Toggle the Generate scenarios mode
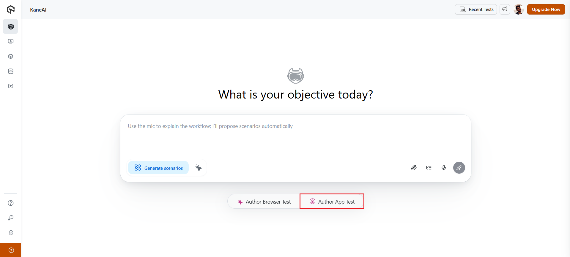Image resolution: width=570 pixels, height=257 pixels. pyautogui.click(x=158, y=168)
